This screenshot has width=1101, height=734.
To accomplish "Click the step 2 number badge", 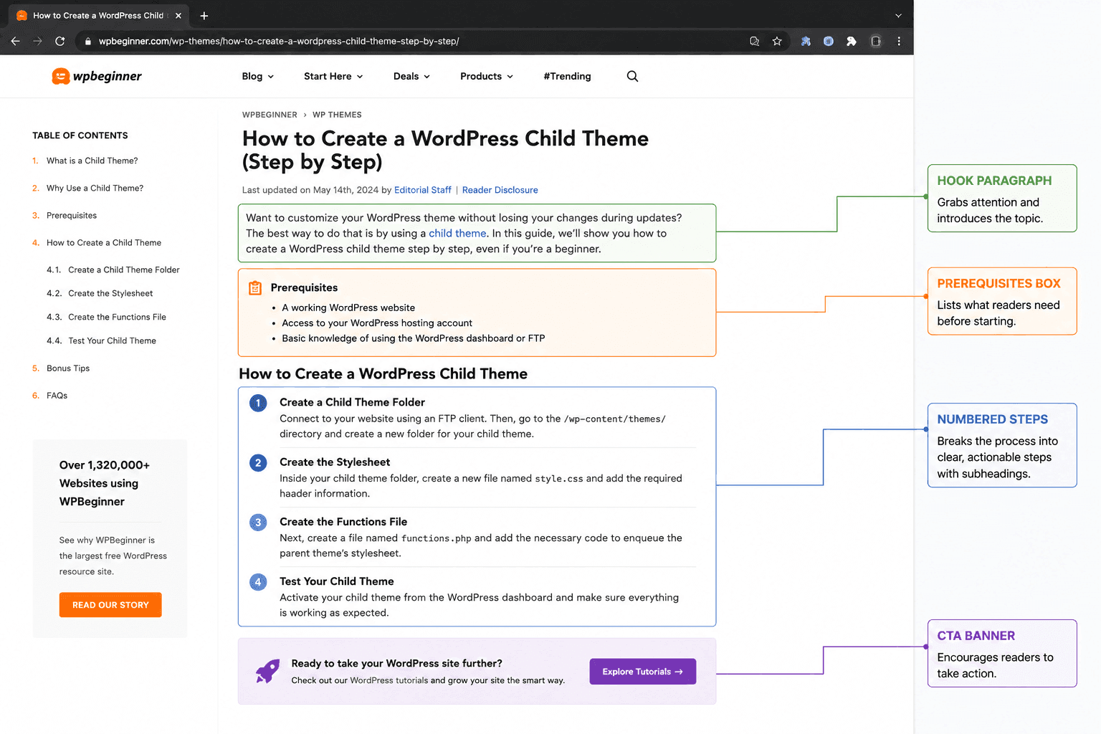I will [x=258, y=462].
